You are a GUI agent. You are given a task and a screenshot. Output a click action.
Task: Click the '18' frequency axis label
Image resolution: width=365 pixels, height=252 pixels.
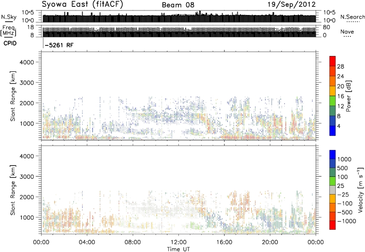click(x=30, y=27)
